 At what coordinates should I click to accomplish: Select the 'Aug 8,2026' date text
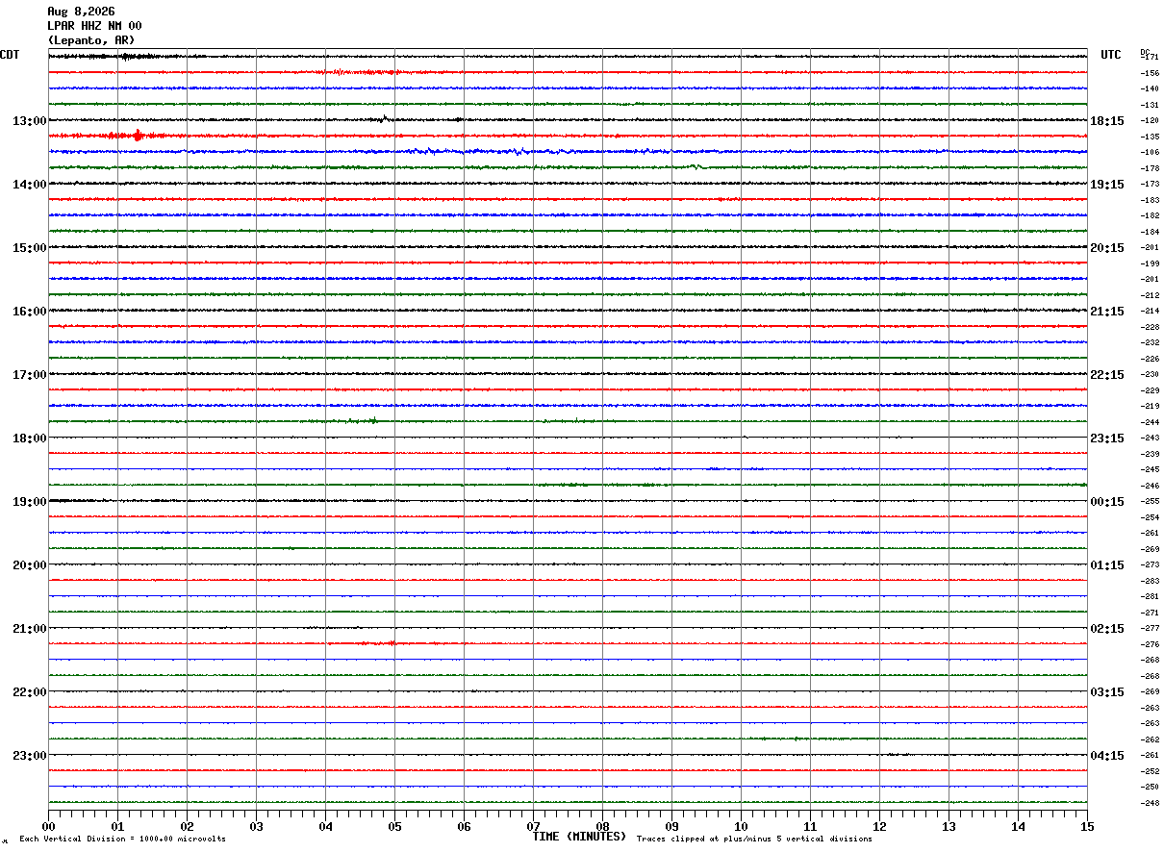pyautogui.click(x=81, y=12)
